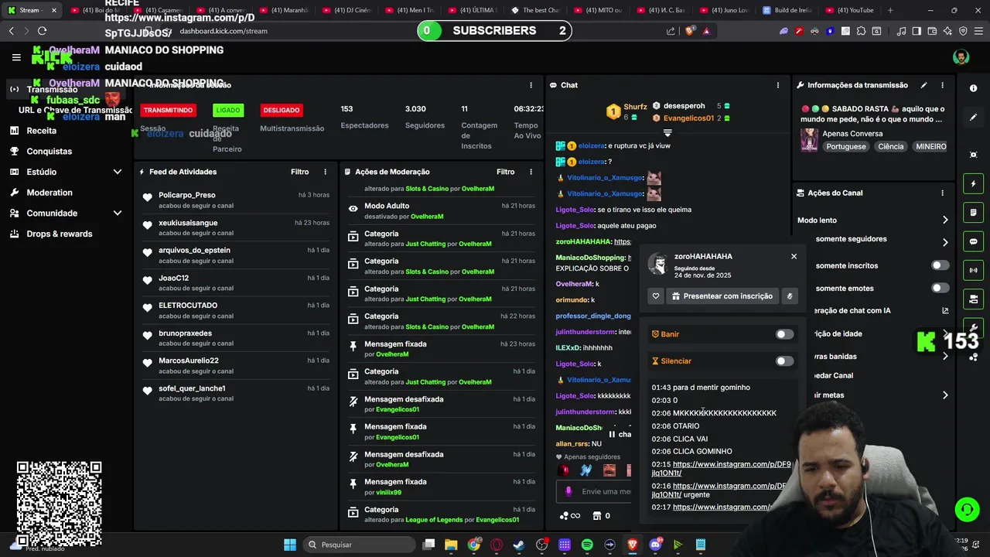990x557 pixels.
Task: Click the heart icon in zoroHAHAHAHA popup
Action: tap(656, 296)
